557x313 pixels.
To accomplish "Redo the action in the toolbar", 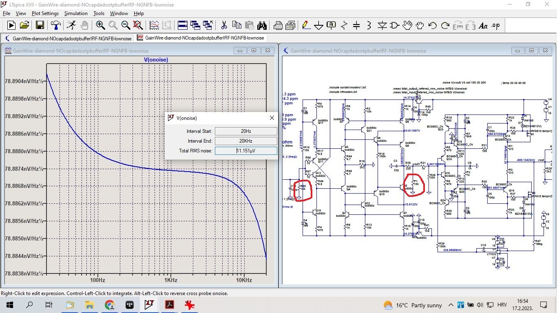I will (x=445, y=25).
